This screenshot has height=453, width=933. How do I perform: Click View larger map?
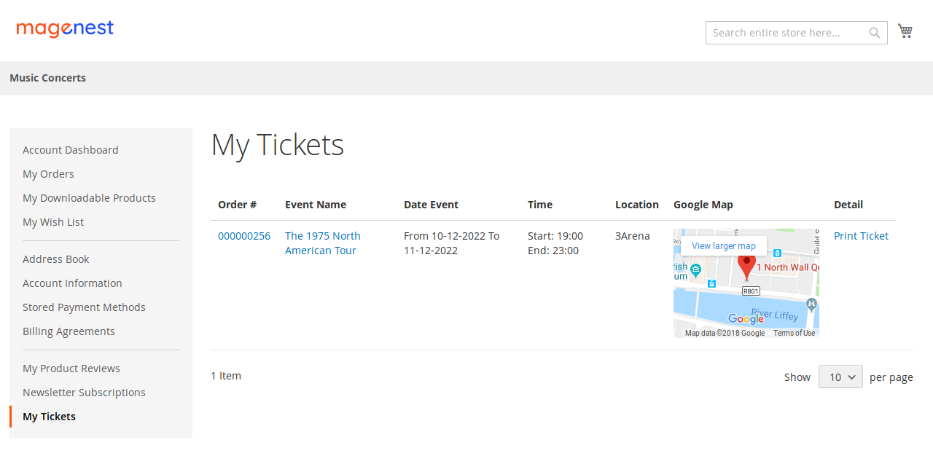click(724, 246)
